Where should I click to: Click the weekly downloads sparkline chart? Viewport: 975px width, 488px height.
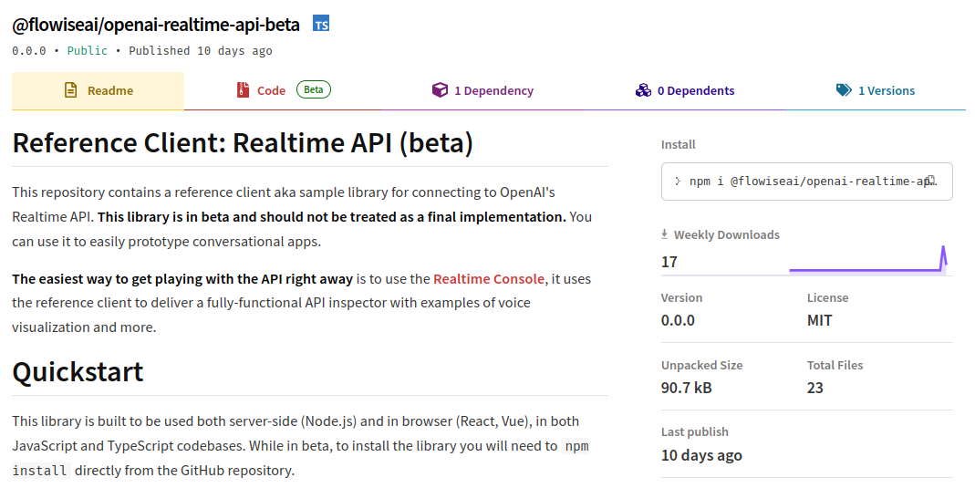867,260
